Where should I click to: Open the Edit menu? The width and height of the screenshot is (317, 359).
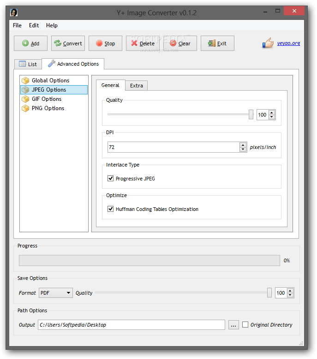pos(34,25)
